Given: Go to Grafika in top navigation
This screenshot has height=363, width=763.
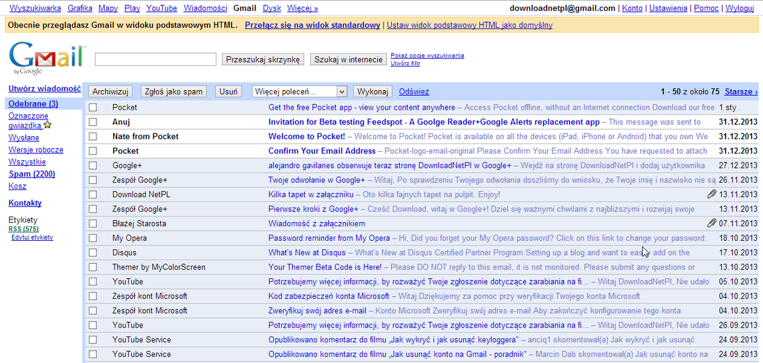Looking at the screenshot, I should (80, 8).
